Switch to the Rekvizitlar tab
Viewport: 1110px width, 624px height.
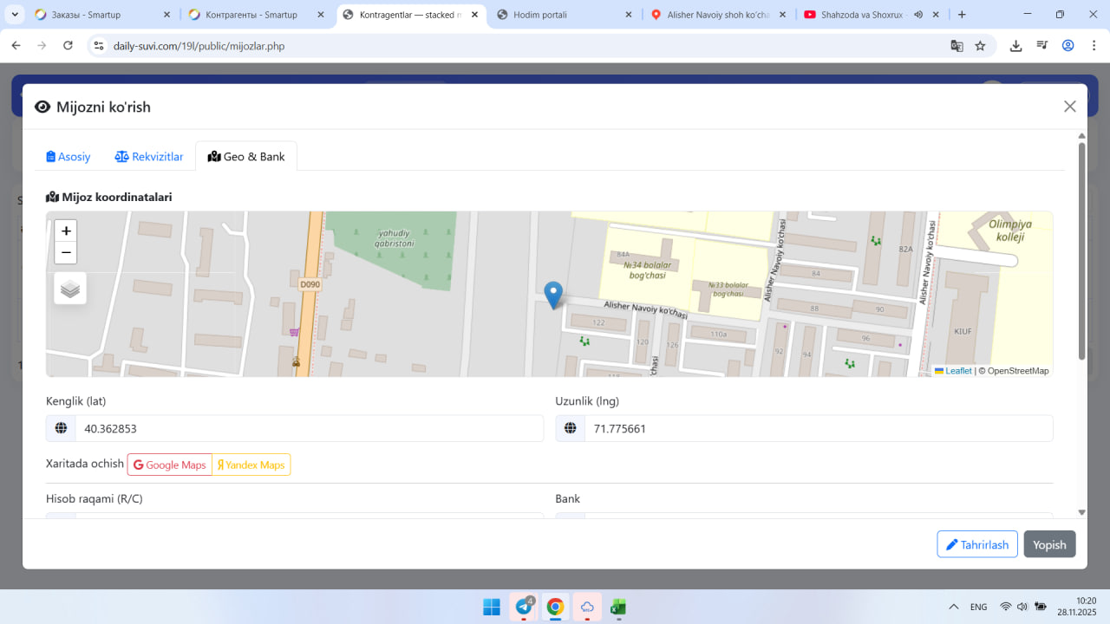149,157
